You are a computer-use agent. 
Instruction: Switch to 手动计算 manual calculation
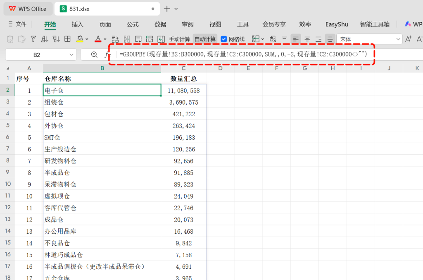point(179,39)
